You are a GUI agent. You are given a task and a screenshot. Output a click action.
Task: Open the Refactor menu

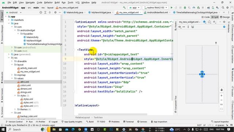point(48,3)
